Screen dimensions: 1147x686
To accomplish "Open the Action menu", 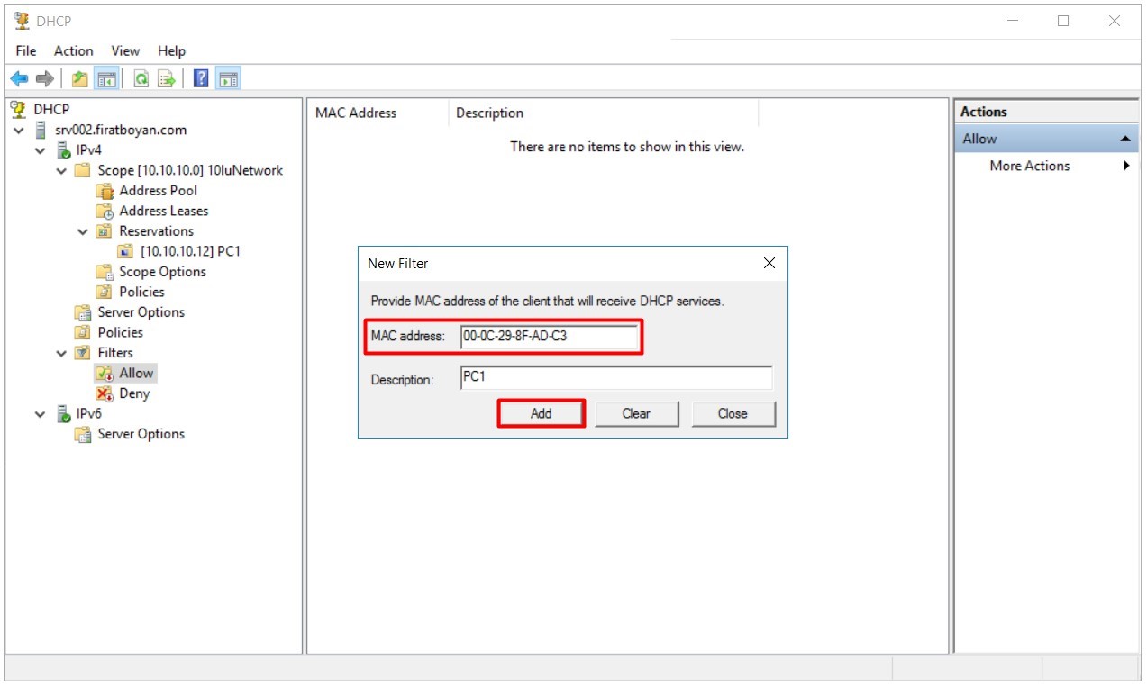I will (73, 51).
